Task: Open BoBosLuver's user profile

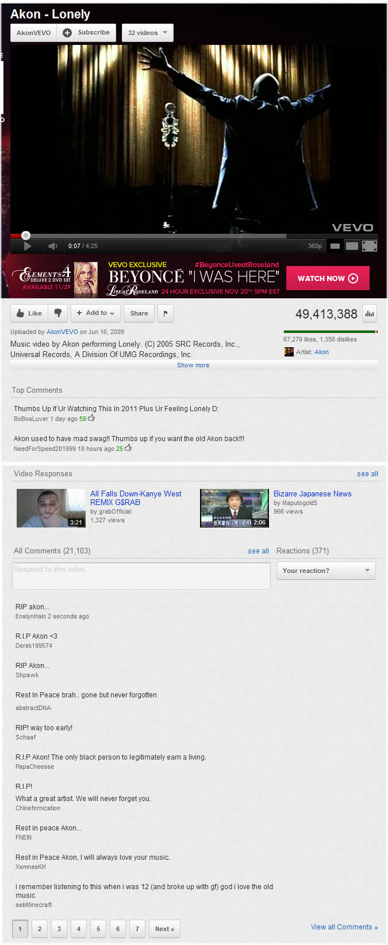Action: pos(31,419)
